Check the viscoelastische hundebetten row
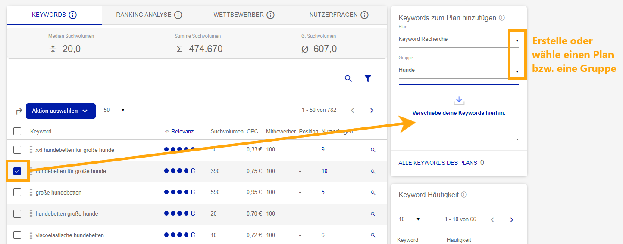Screen dimensions: 623x244 17,235
